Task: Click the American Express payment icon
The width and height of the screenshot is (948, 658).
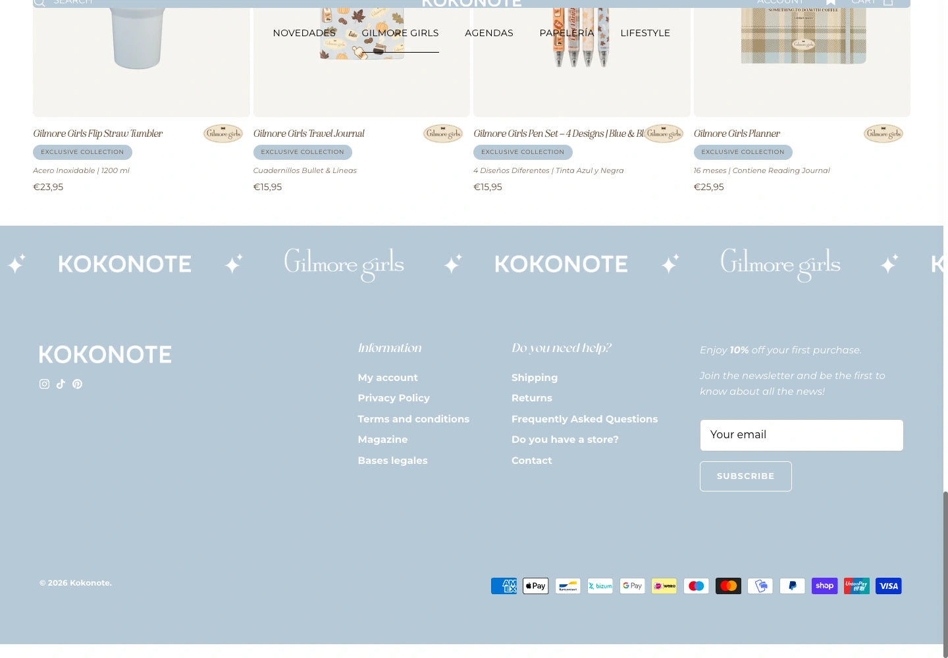Action: (504, 586)
